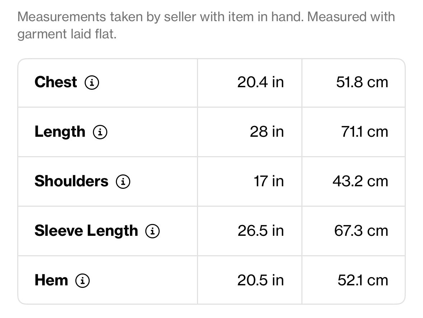Click the 26.5 in sleeve value
The width and height of the screenshot is (423, 318).
pyautogui.click(x=261, y=231)
